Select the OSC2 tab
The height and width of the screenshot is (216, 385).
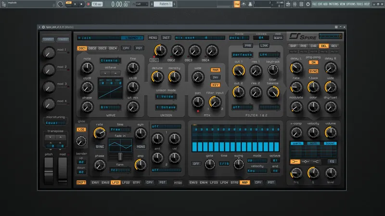click(x=92, y=48)
